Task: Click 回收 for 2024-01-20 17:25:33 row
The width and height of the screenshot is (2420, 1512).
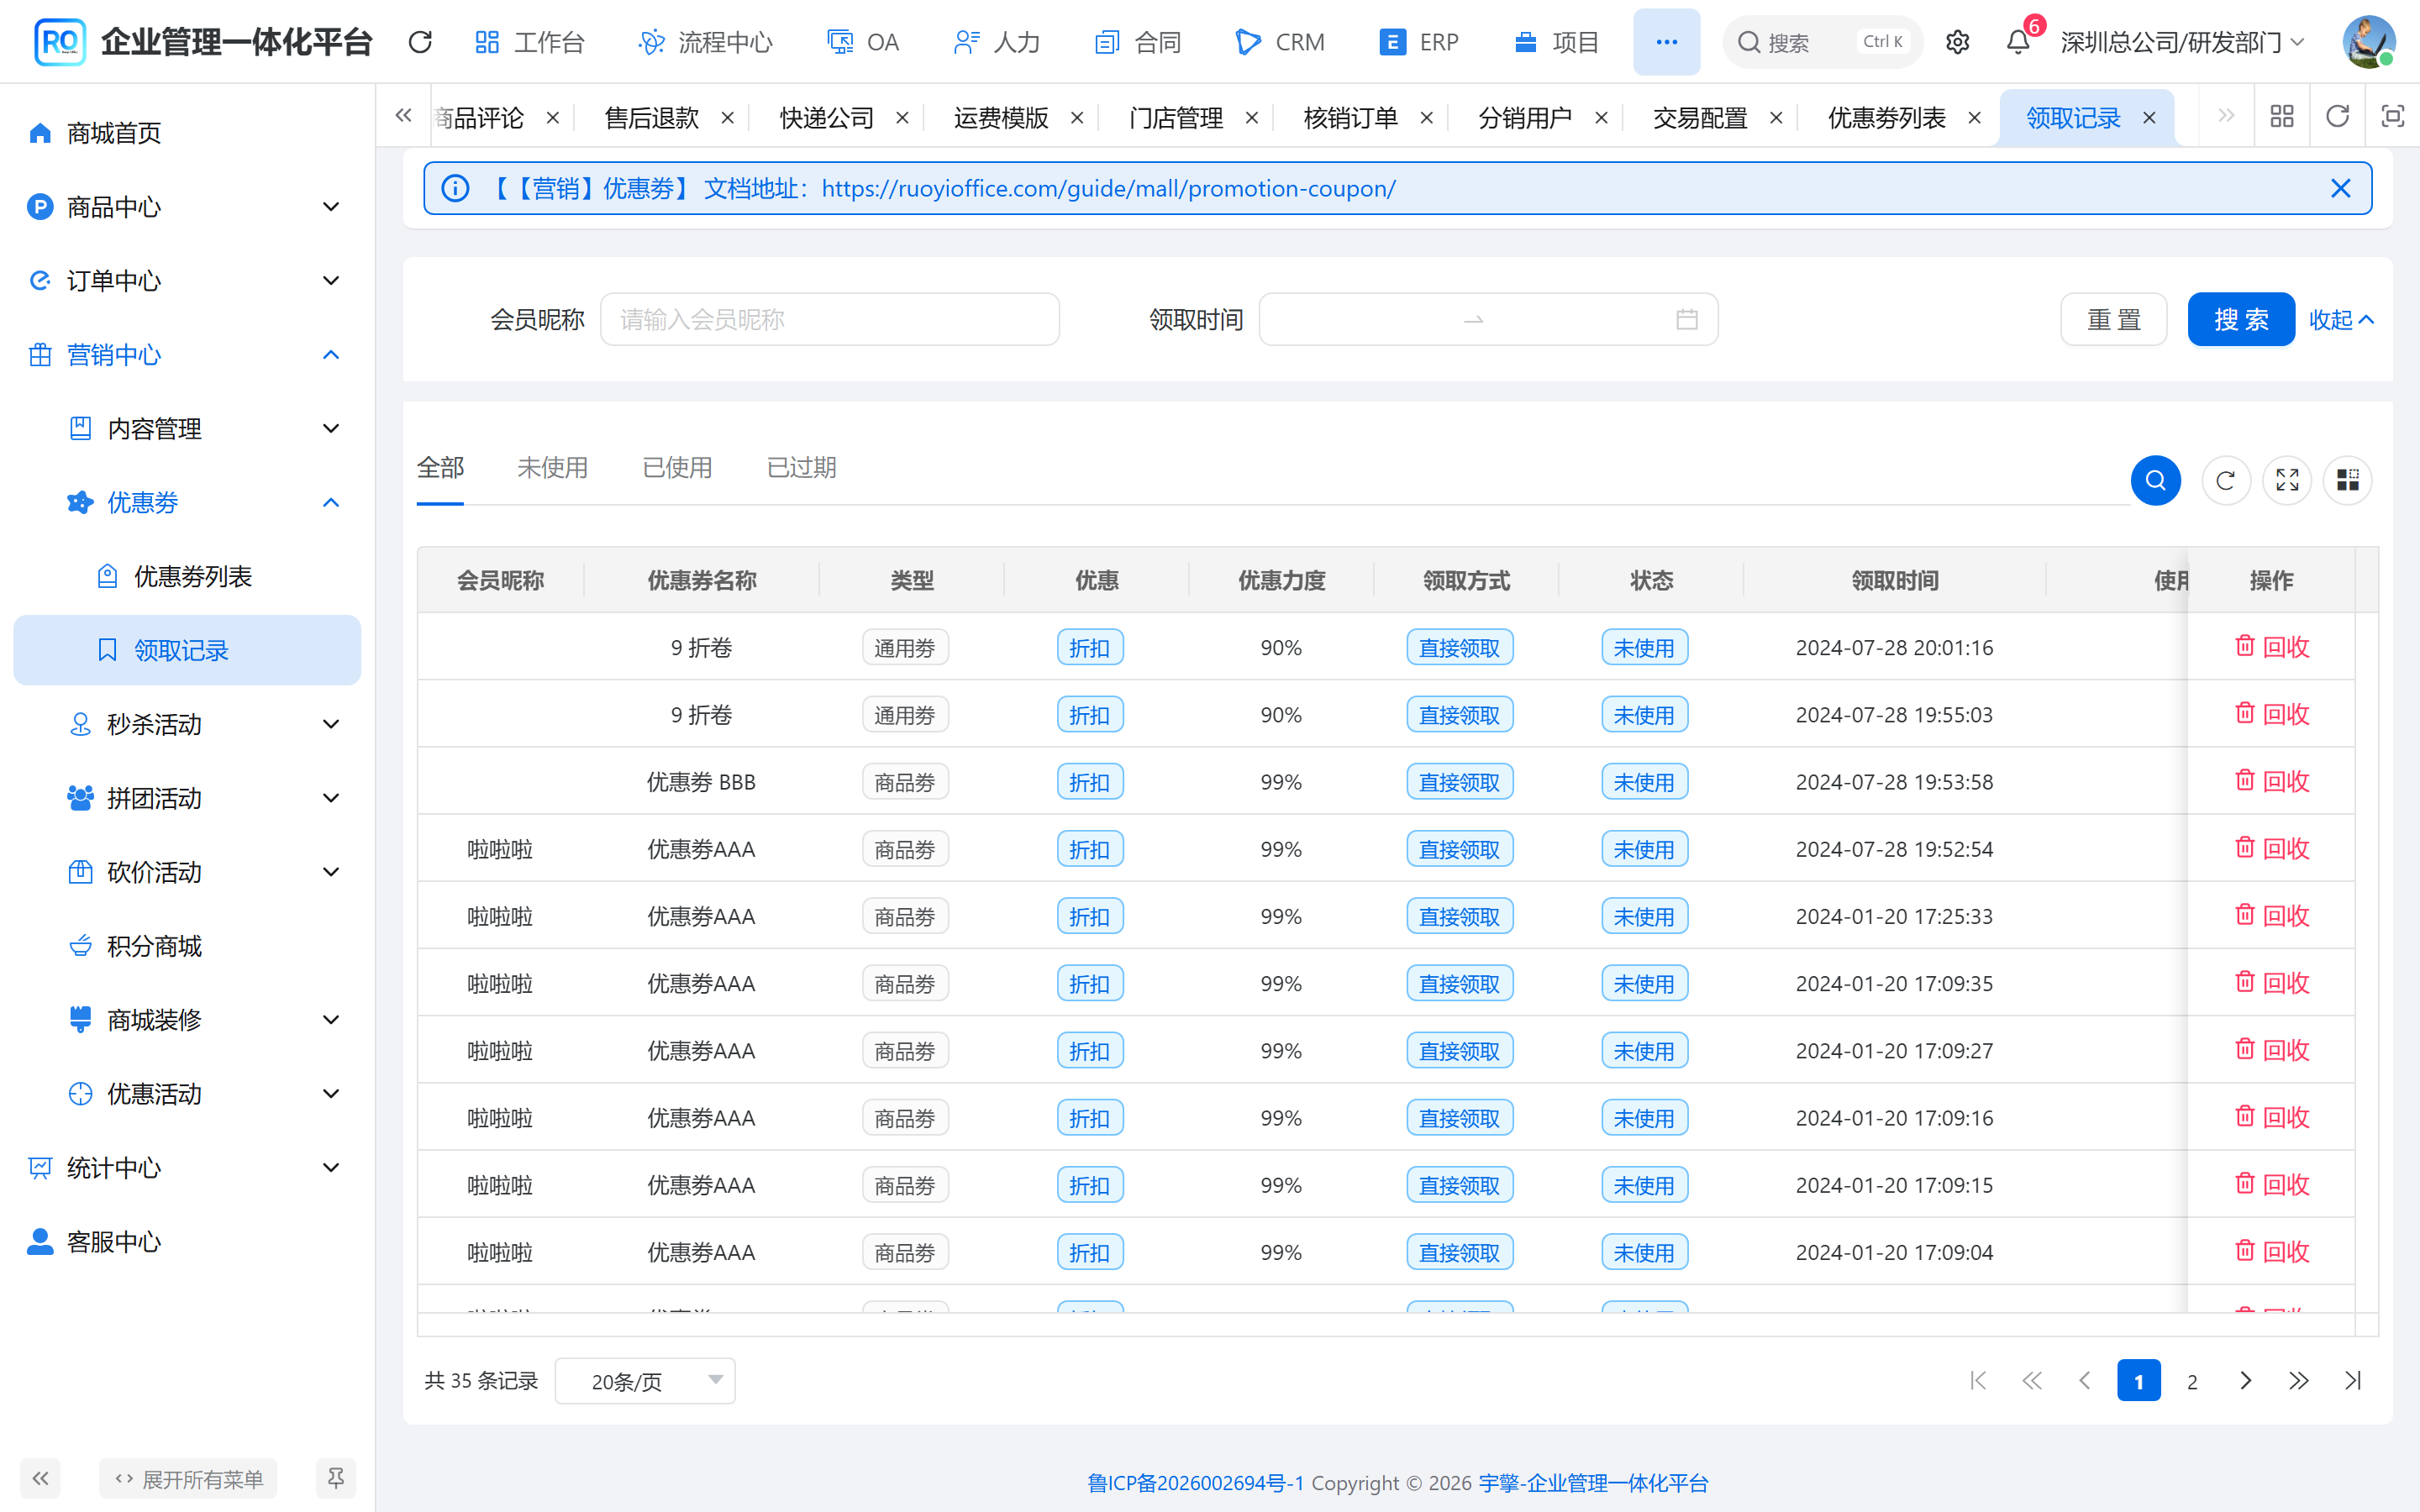Action: [x=2272, y=916]
